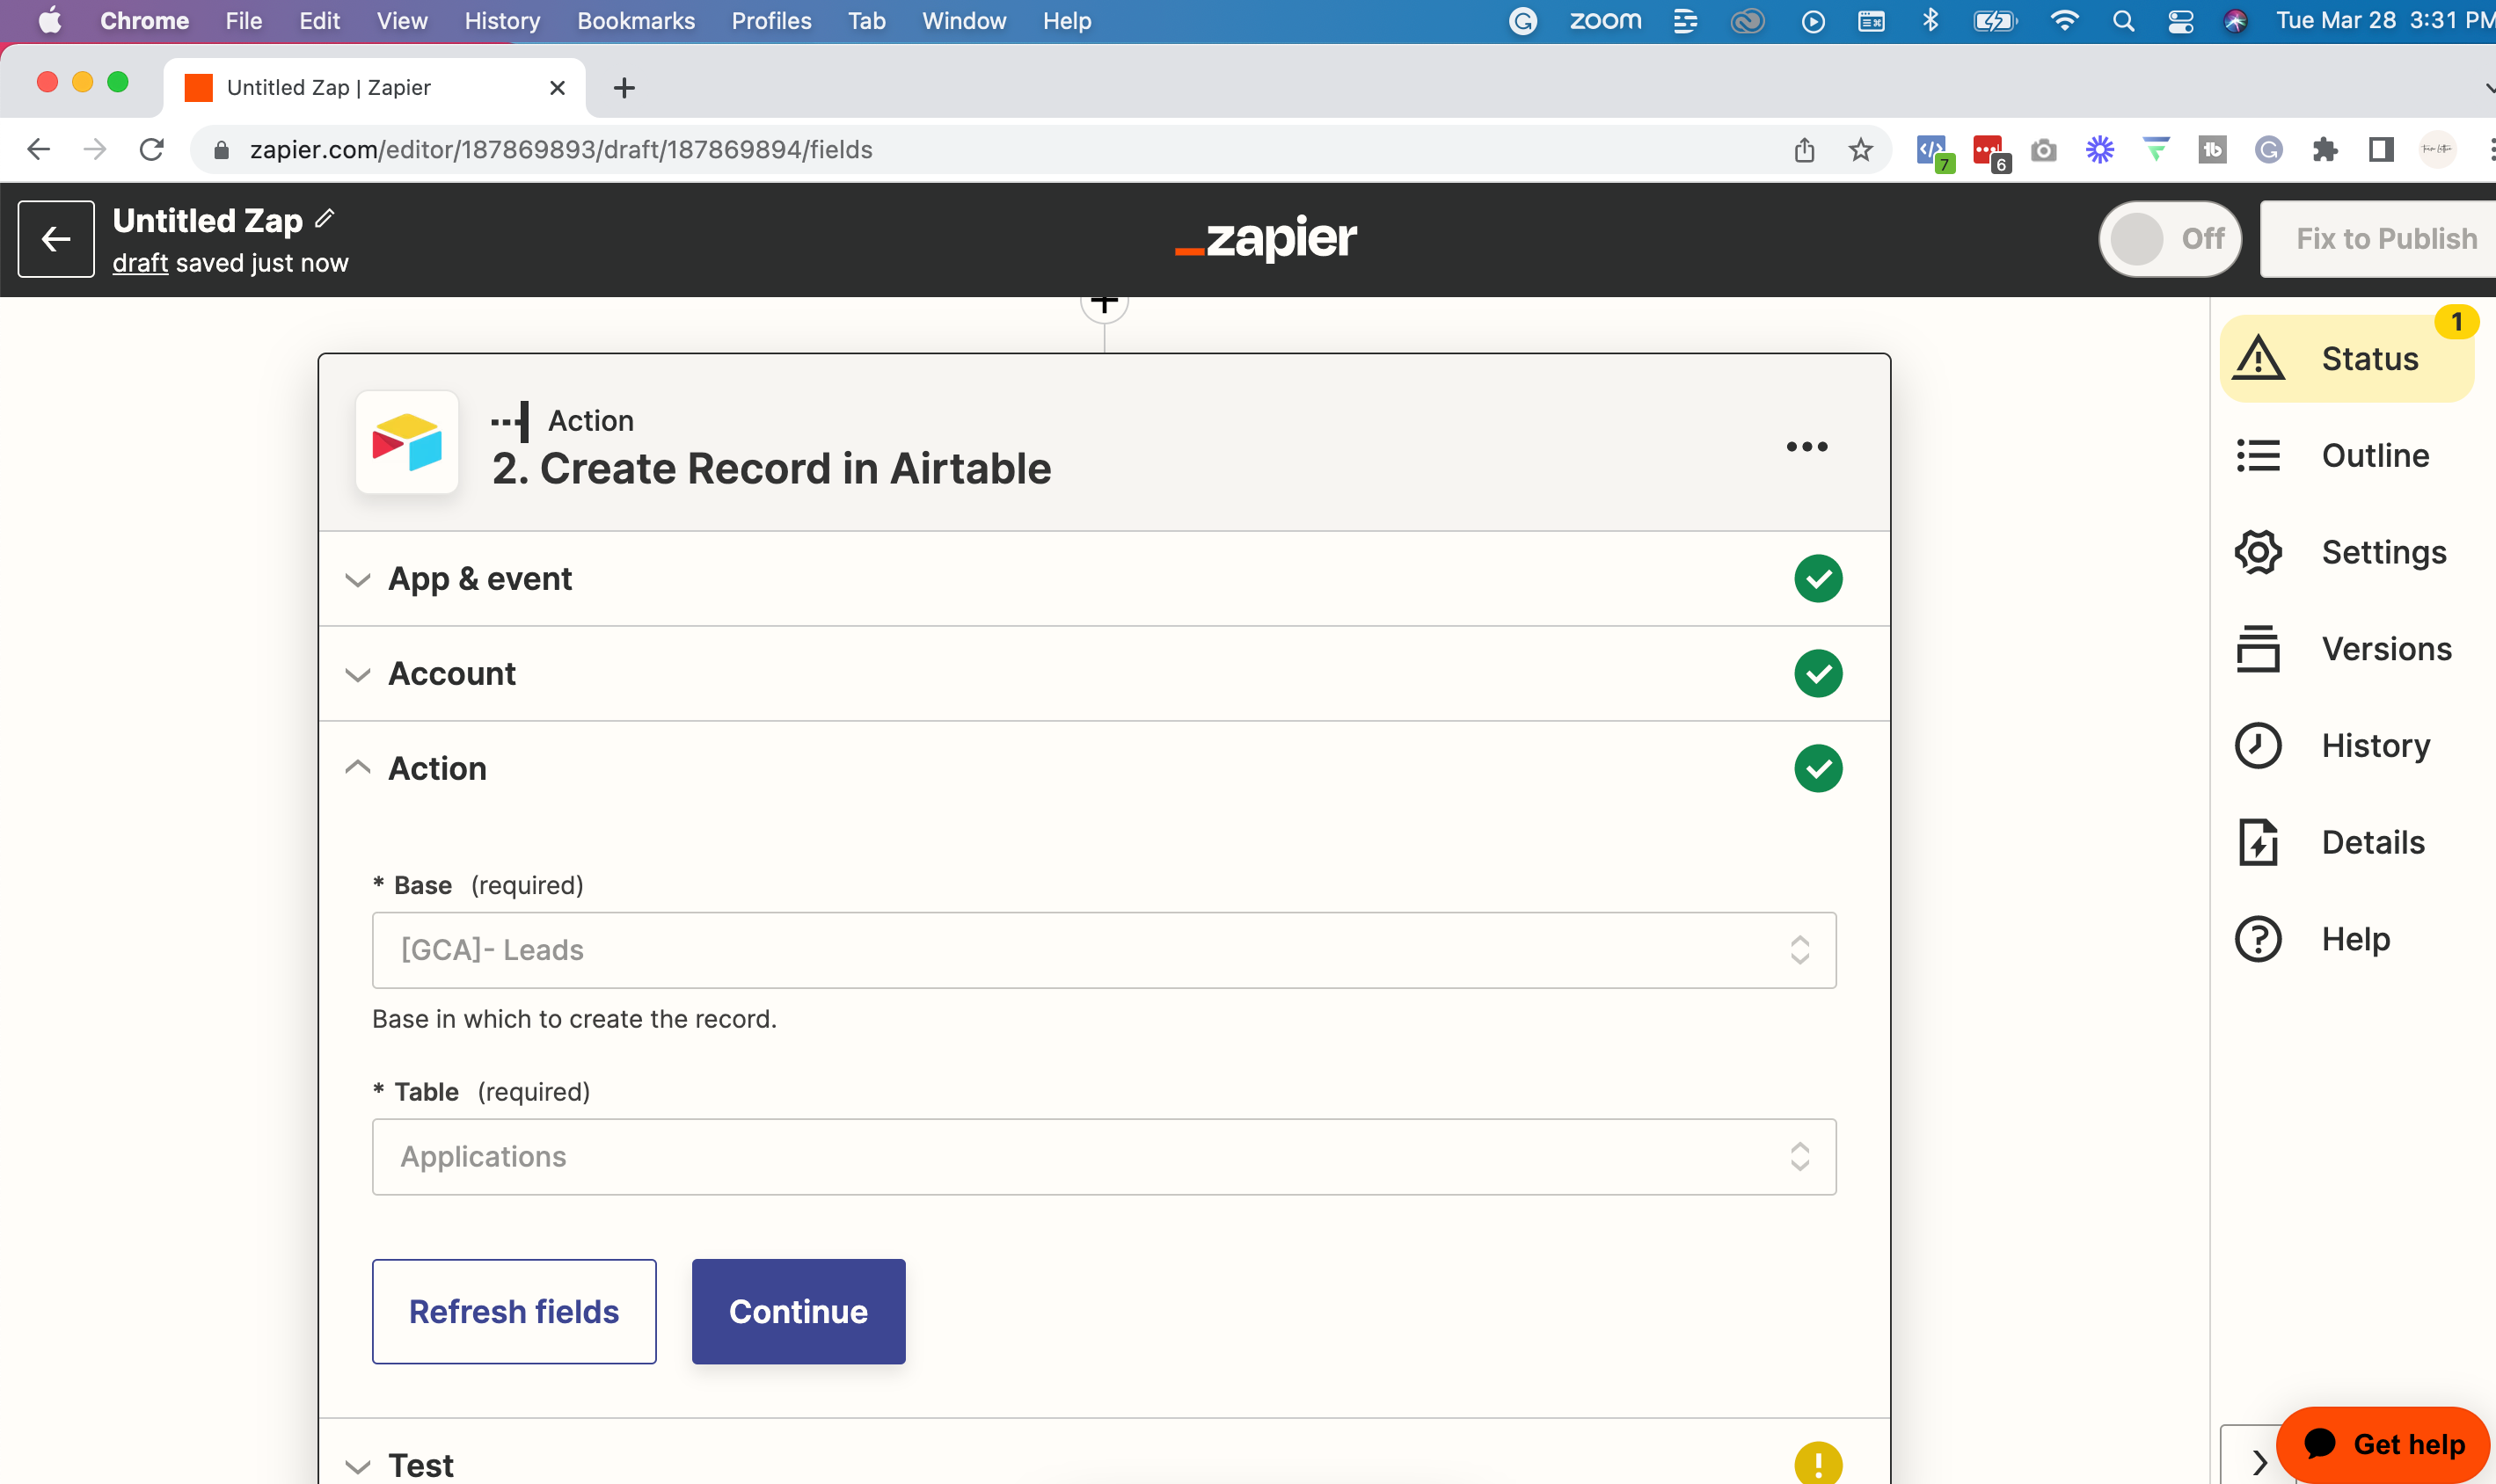The height and width of the screenshot is (1484, 2496).
Task: Click the "2. Create Record in Airtable" title
Action: click(771, 468)
